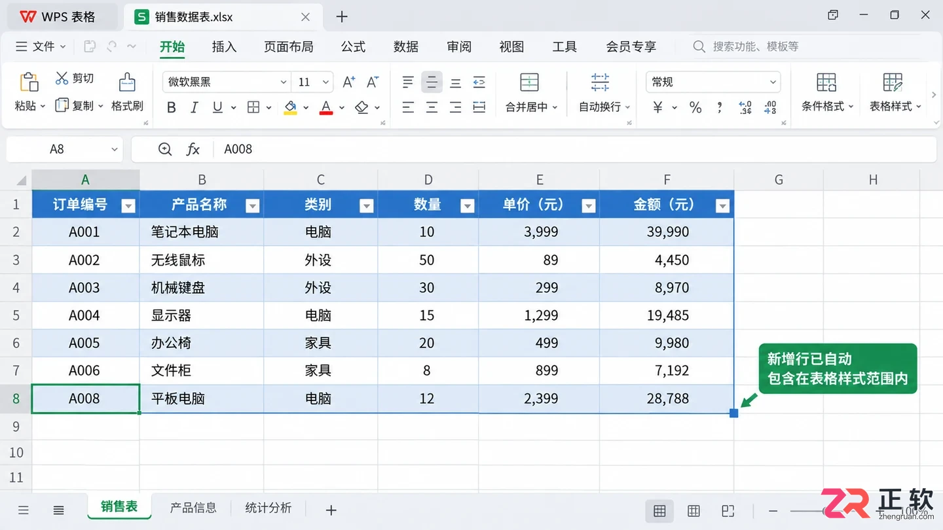Apply thousands separator format
Image resolution: width=943 pixels, height=530 pixels.
(x=720, y=107)
